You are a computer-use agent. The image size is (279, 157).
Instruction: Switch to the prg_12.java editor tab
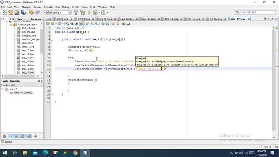pyautogui.click(x=127, y=19)
